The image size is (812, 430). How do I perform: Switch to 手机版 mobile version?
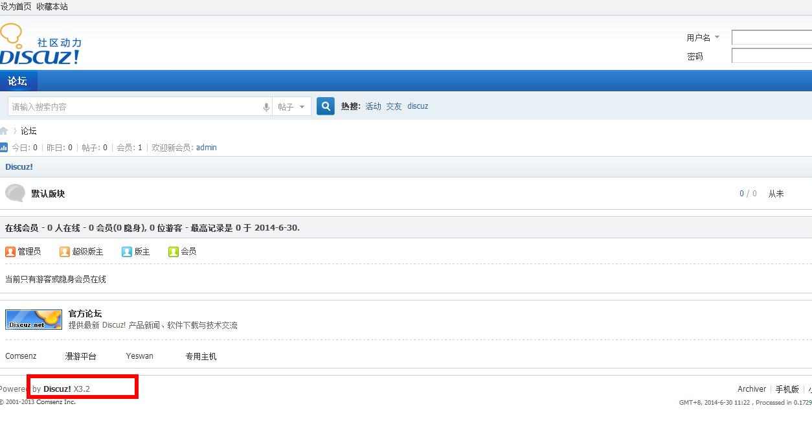pyautogui.click(x=787, y=389)
